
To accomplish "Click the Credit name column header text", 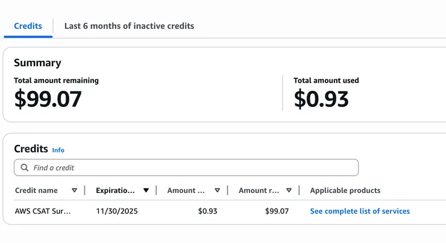I will click(x=36, y=191).
